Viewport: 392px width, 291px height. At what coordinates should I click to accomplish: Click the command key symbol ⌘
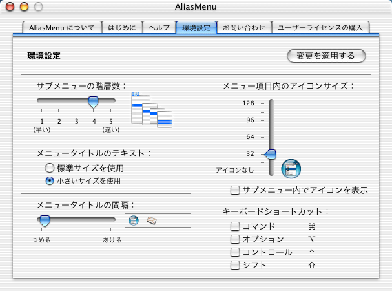tap(312, 226)
